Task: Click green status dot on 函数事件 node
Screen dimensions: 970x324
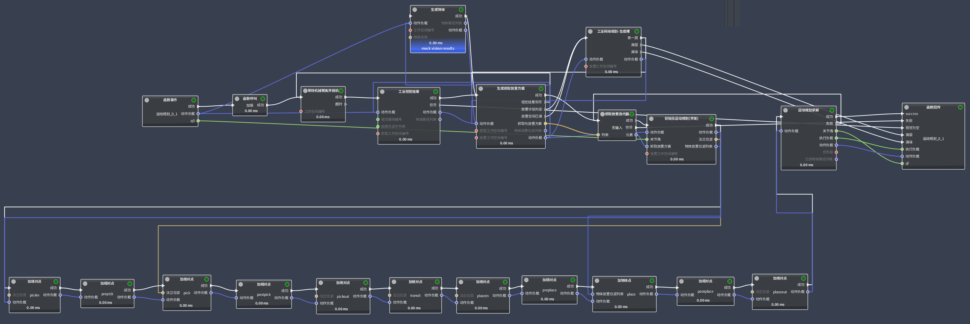Action: [x=193, y=100]
